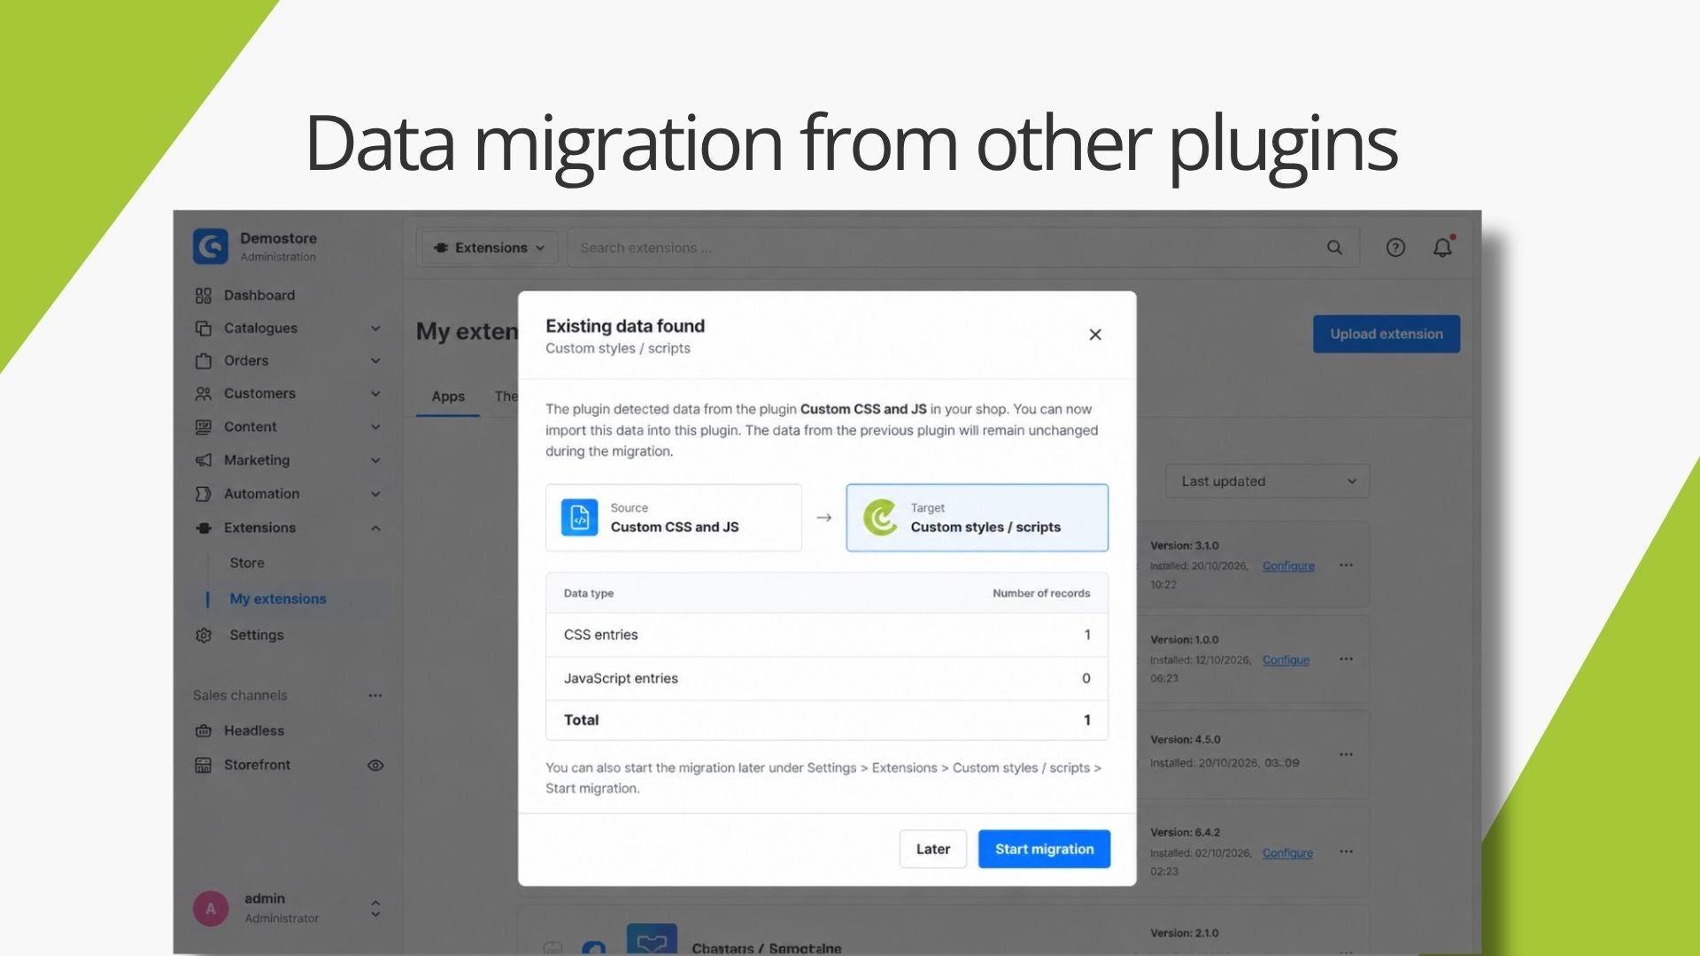Click the Content sidebar icon
The image size is (1700, 956).
tap(204, 428)
